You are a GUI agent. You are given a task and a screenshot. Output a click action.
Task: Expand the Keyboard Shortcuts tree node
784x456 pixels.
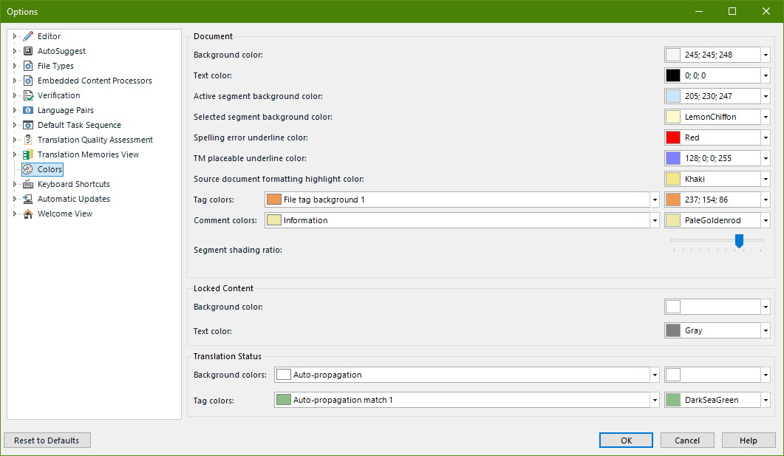[x=15, y=184]
